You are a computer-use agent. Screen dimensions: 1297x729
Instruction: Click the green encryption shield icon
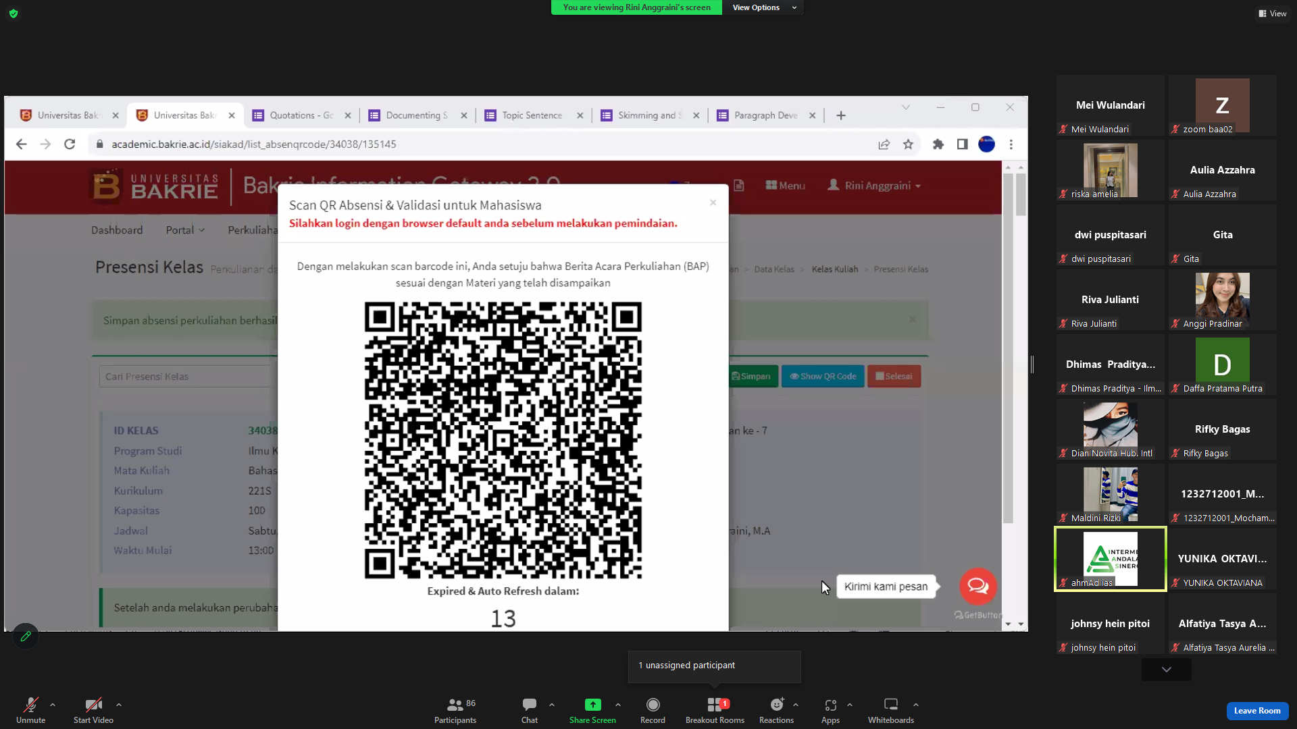pos(14,13)
